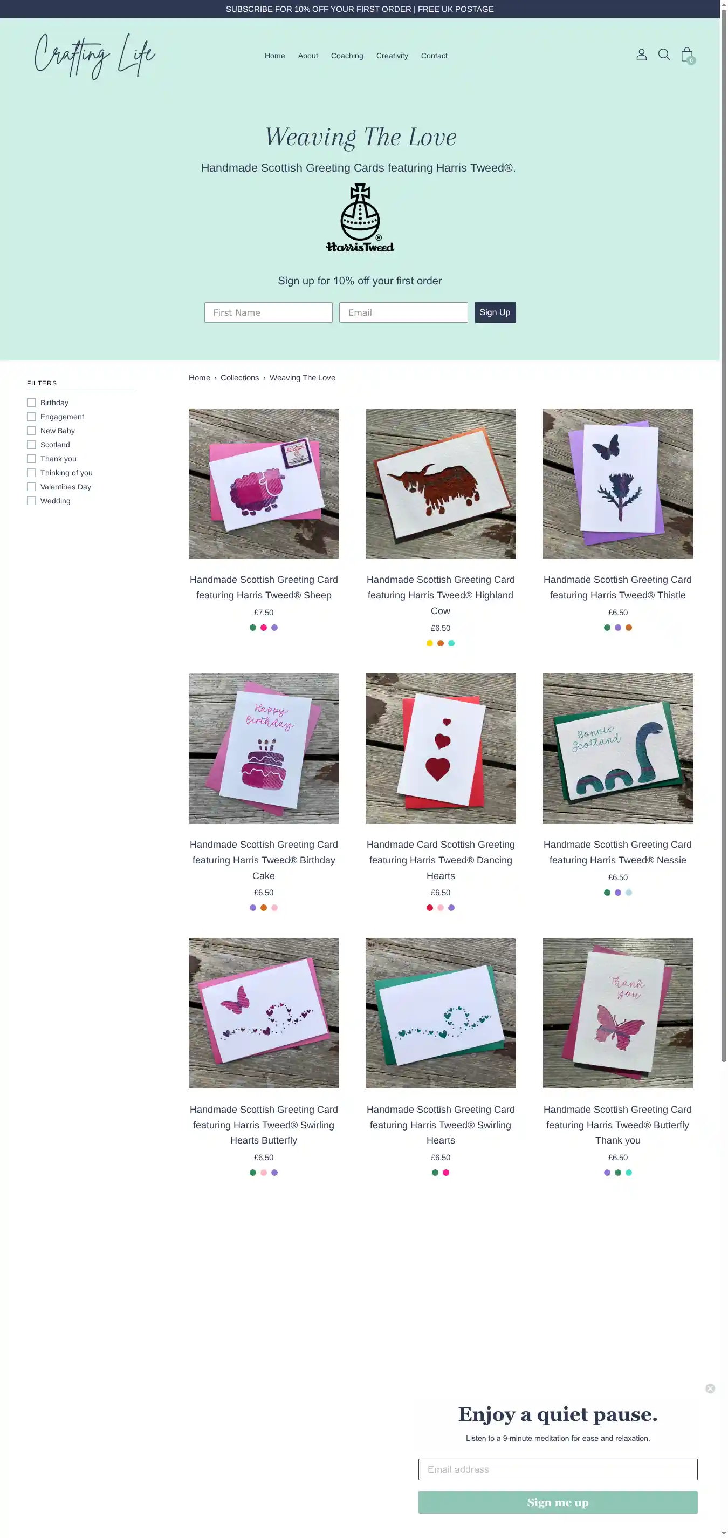Toggle the Thank you filter

click(31, 459)
